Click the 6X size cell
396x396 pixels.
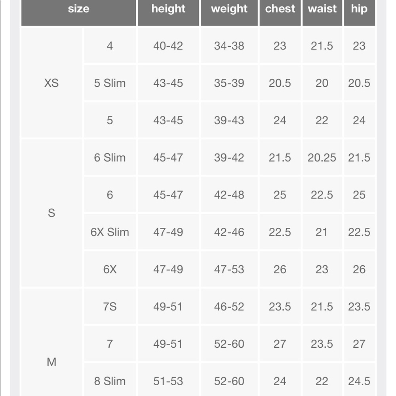110,269
